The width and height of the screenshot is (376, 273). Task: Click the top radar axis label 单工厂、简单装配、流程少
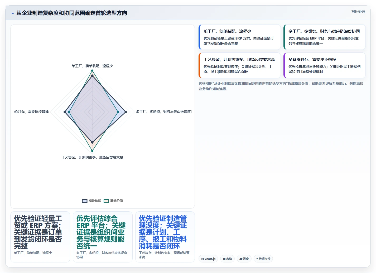(92, 66)
